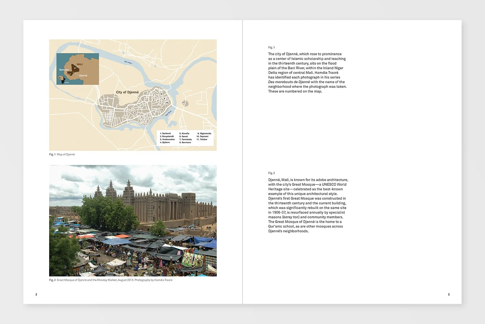The height and width of the screenshot is (324, 485).
Task: Click the 'Map of Djenné' figure caption
Action: [66, 154]
